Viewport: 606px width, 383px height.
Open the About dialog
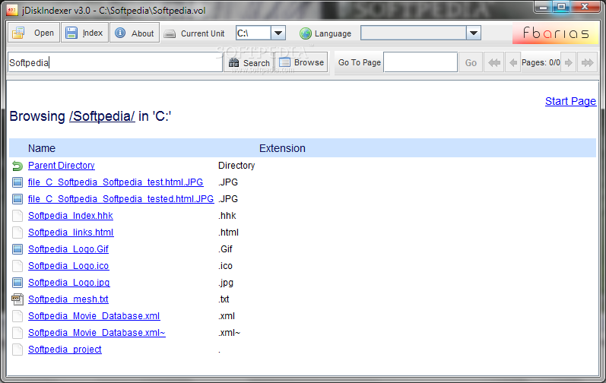tap(135, 33)
